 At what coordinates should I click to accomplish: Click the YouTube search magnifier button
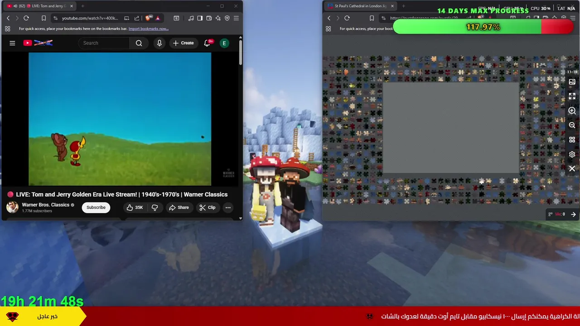coord(139,43)
